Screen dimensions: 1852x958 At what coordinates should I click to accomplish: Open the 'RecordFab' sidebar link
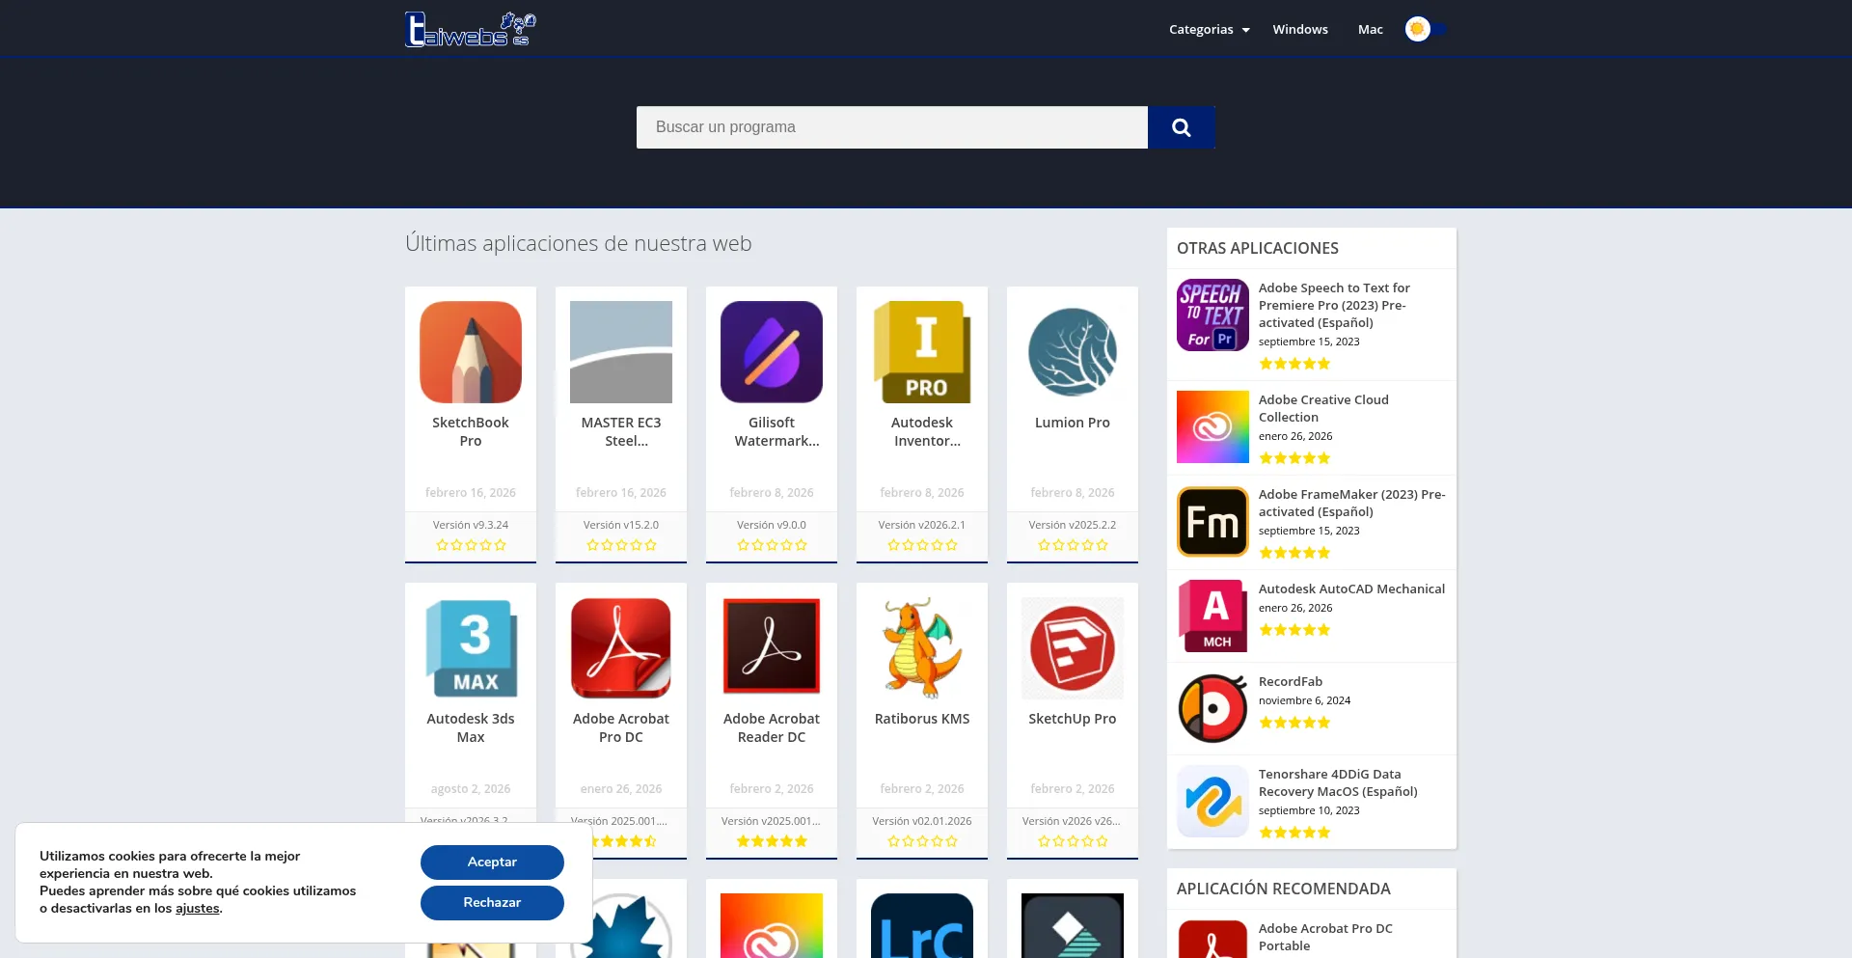click(1291, 682)
